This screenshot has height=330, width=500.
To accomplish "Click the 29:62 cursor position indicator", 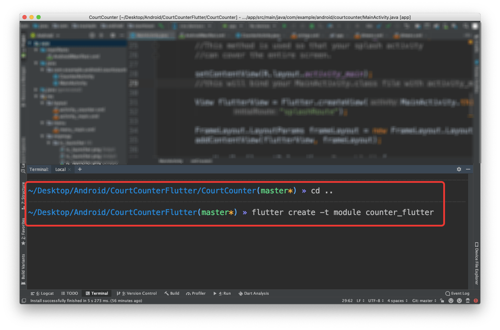I will [x=347, y=301].
